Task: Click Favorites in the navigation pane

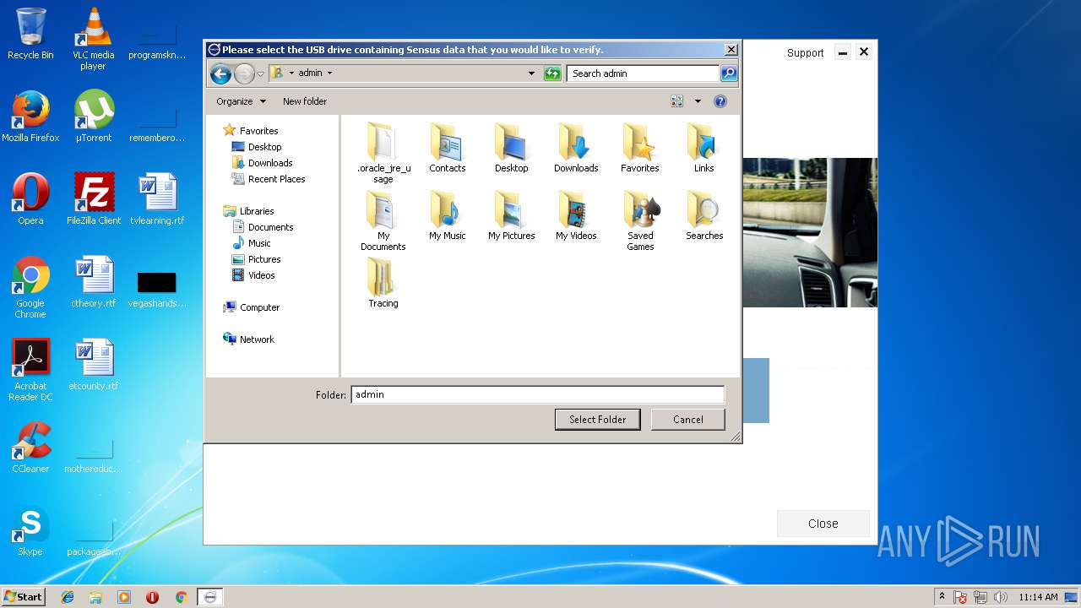Action: (250, 131)
